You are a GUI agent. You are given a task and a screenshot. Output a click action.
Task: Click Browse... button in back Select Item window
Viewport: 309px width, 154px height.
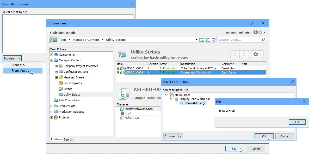(10, 58)
